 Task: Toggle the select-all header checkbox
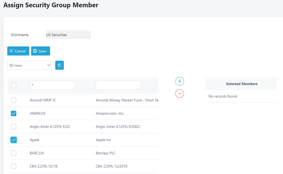[14, 85]
